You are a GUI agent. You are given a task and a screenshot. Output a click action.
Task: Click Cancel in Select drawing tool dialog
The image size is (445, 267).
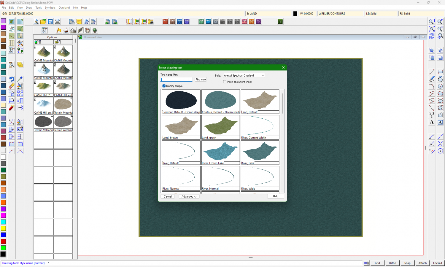click(168, 196)
